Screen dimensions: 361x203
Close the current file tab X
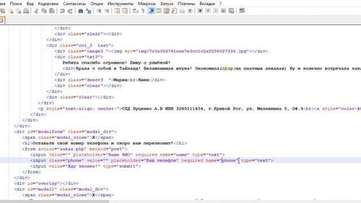[x=1, y=20]
